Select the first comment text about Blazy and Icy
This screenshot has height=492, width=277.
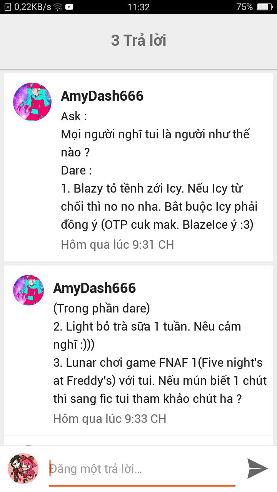tap(159, 171)
